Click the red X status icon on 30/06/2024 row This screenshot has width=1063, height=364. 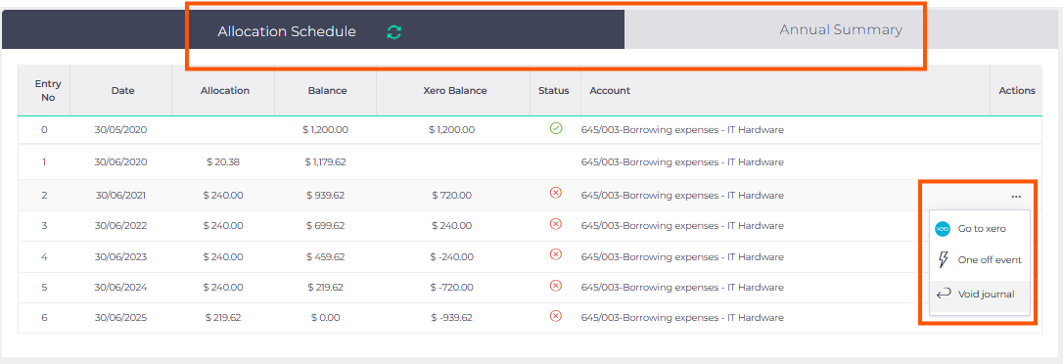pos(555,286)
